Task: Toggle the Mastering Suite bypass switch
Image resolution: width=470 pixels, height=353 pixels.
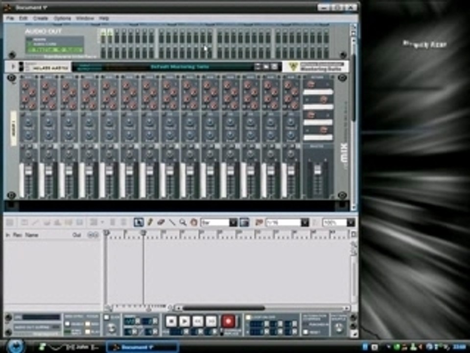Action: [x=21, y=67]
